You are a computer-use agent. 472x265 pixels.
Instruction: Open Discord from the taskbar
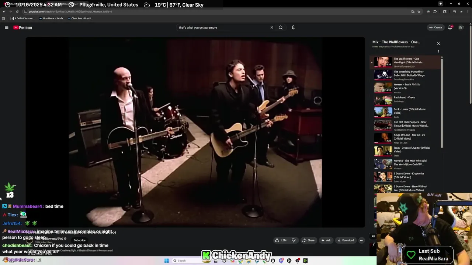coord(281,261)
